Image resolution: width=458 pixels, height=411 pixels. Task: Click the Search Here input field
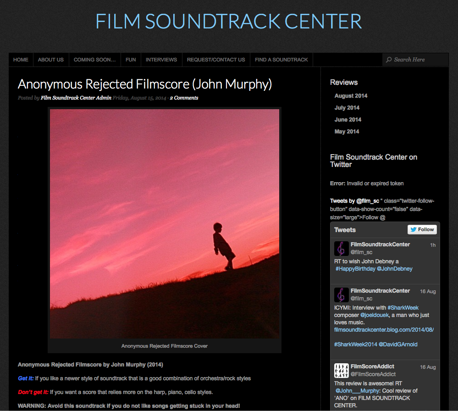coord(415,60)
